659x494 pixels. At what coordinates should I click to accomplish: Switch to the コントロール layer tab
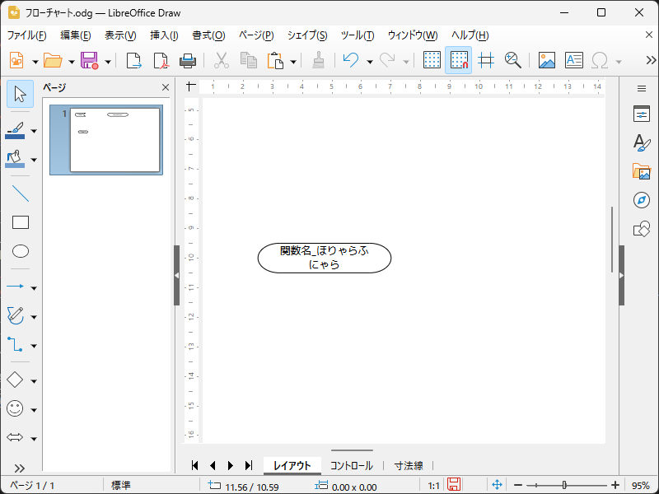(352, 465)
